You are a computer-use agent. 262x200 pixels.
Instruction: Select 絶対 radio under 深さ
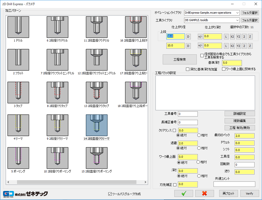click(x=179, y=176)
